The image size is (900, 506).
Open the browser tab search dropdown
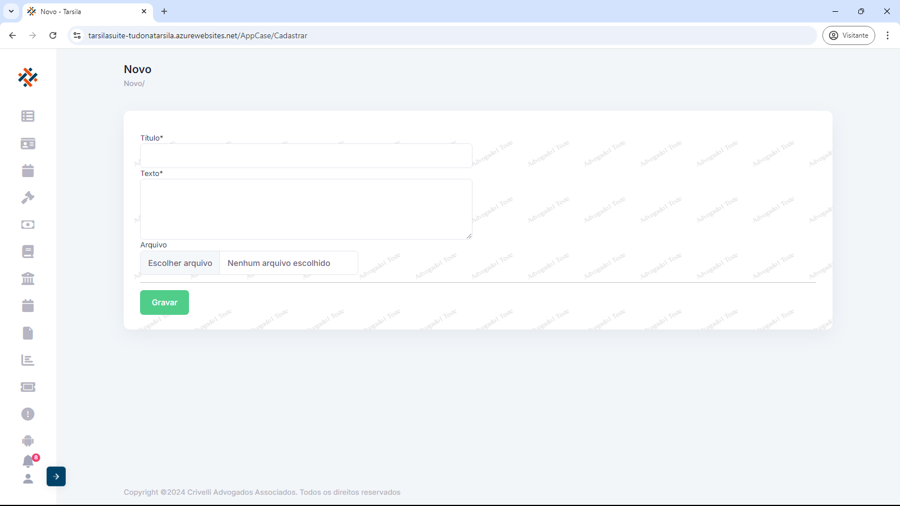[x=11, y=11]
